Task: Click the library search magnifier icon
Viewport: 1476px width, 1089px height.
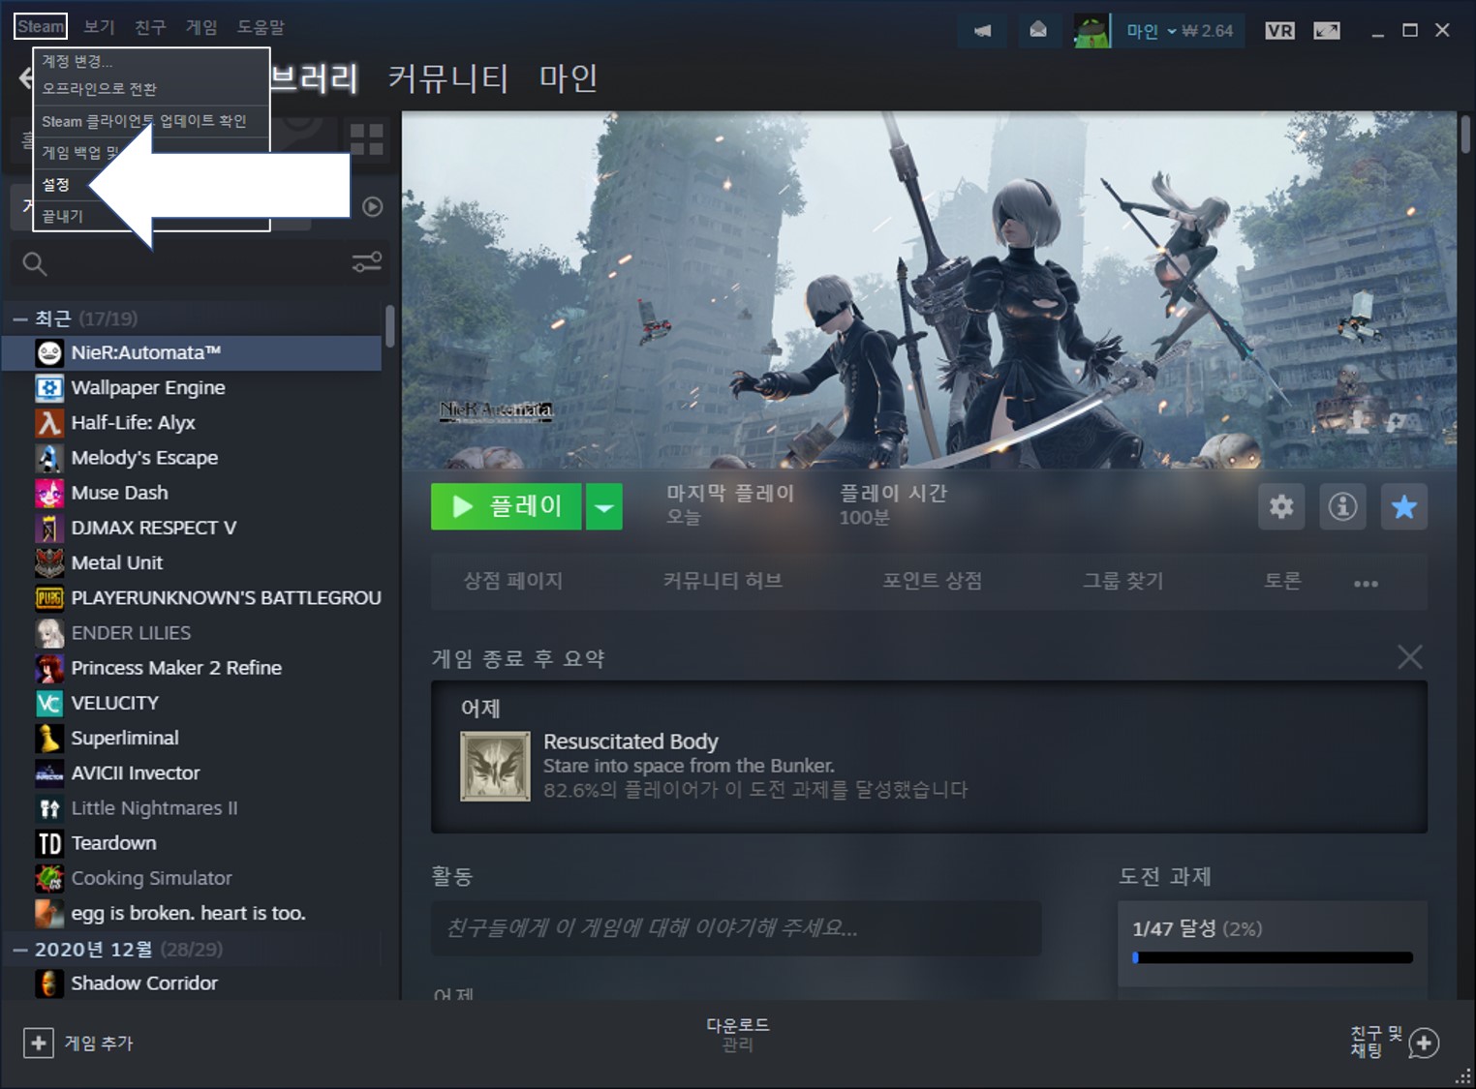Action: click(x=35, y=263)
